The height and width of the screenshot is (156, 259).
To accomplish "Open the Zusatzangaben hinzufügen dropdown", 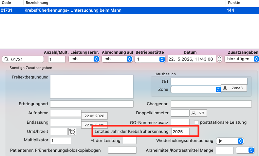I will [x=242, y=59].
